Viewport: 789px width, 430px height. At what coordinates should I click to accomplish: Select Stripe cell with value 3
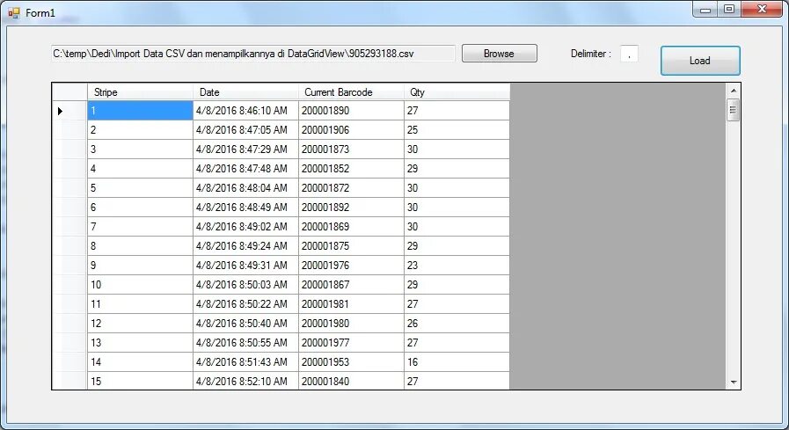point(140,149)
